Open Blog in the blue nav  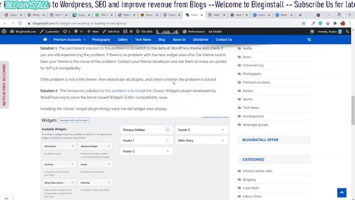pos(161,39)
